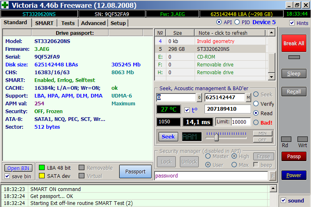
Task: Click the log scroll up arrow
Action: [x=273, y=188]
